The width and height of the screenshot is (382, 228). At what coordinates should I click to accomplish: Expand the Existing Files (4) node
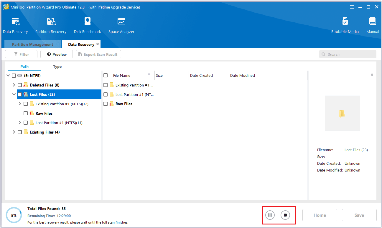[14, 132]
